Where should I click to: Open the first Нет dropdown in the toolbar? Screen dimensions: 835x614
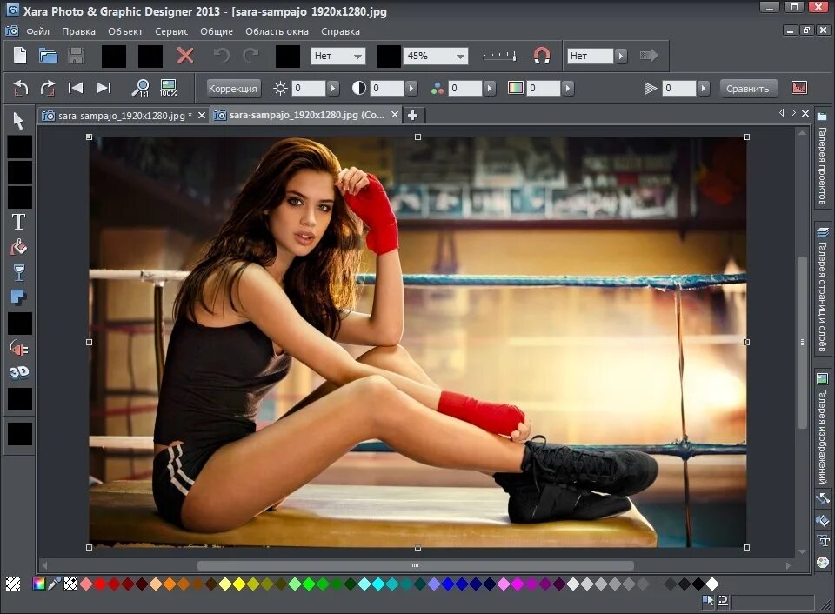click(337, 56)
